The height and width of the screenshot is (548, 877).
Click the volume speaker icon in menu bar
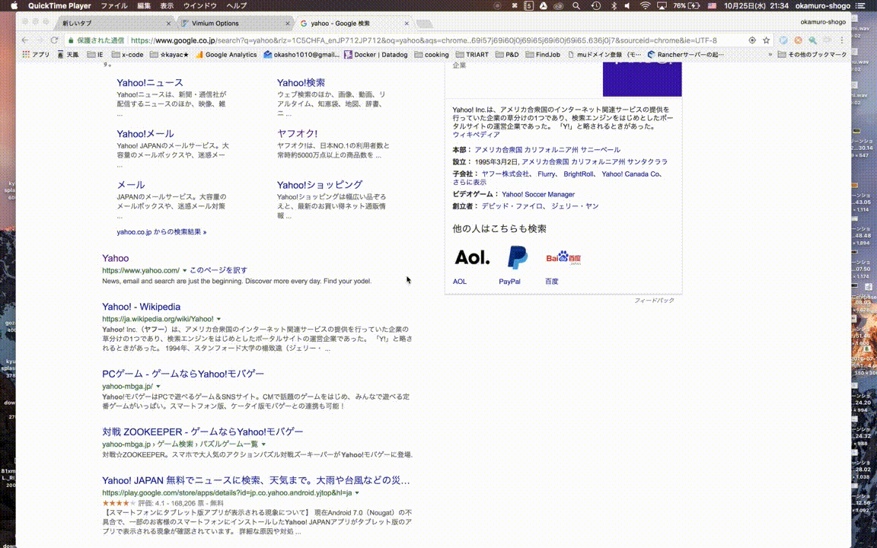pos(627,5)
